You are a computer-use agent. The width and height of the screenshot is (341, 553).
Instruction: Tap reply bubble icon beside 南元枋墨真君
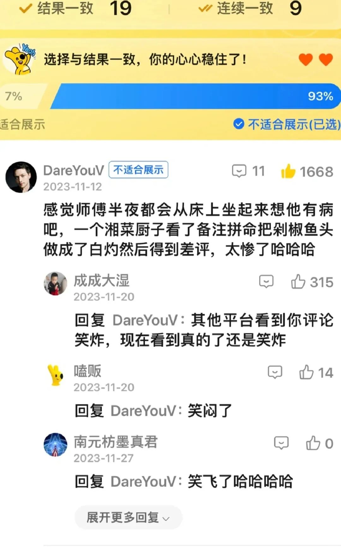coord(281,443)
